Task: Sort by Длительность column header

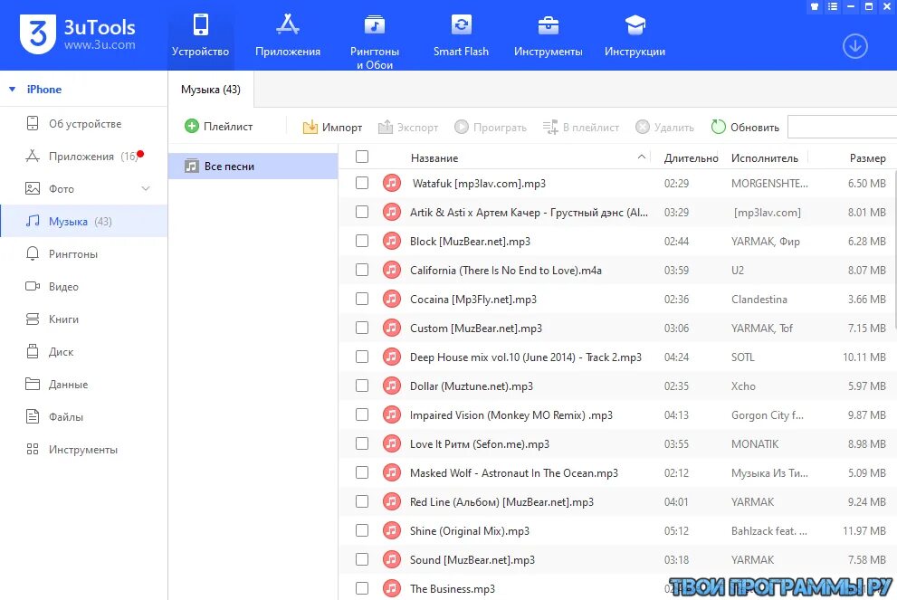Action: tap(691, 157)
